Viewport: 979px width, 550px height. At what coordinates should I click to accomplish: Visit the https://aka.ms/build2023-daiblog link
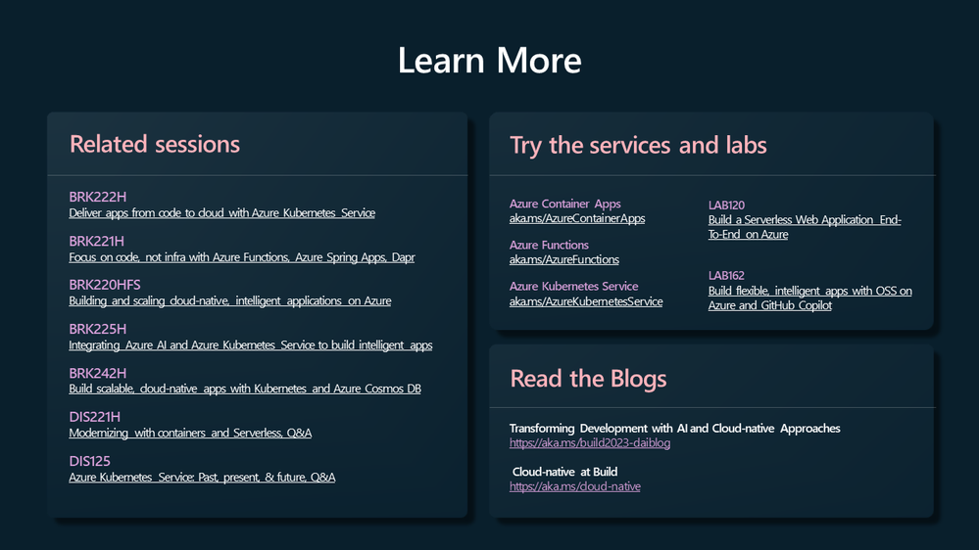click(x=589, y=442)
